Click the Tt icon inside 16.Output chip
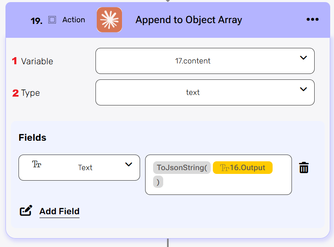 [x=224, y=168]
